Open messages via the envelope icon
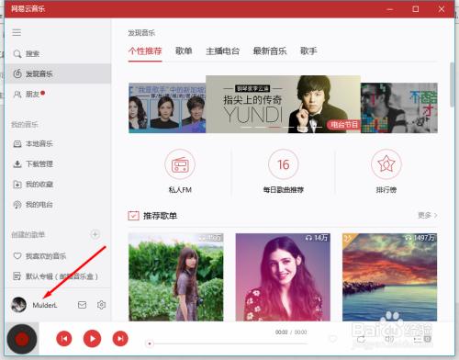459x360 pixels. coord(82,305)
